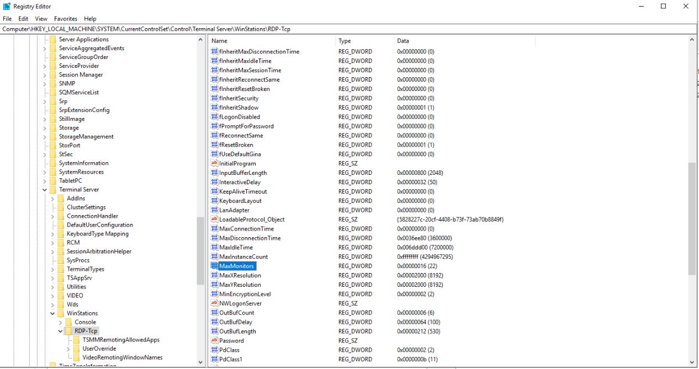699x369 pixels.
Task: Collapse the Terminal Server tree node
Action: coord(44,189)
